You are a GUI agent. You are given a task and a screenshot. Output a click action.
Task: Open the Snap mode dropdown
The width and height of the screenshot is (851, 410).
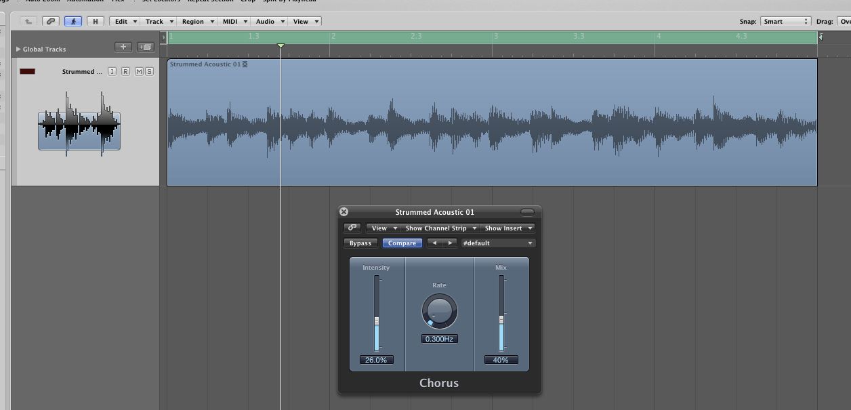coord(785,21)
